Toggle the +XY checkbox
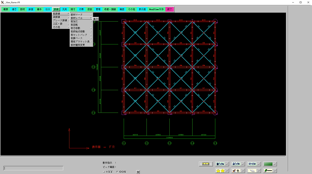This screenshot has width=312, height=174. pyautogui.click(x=104, y=172)
